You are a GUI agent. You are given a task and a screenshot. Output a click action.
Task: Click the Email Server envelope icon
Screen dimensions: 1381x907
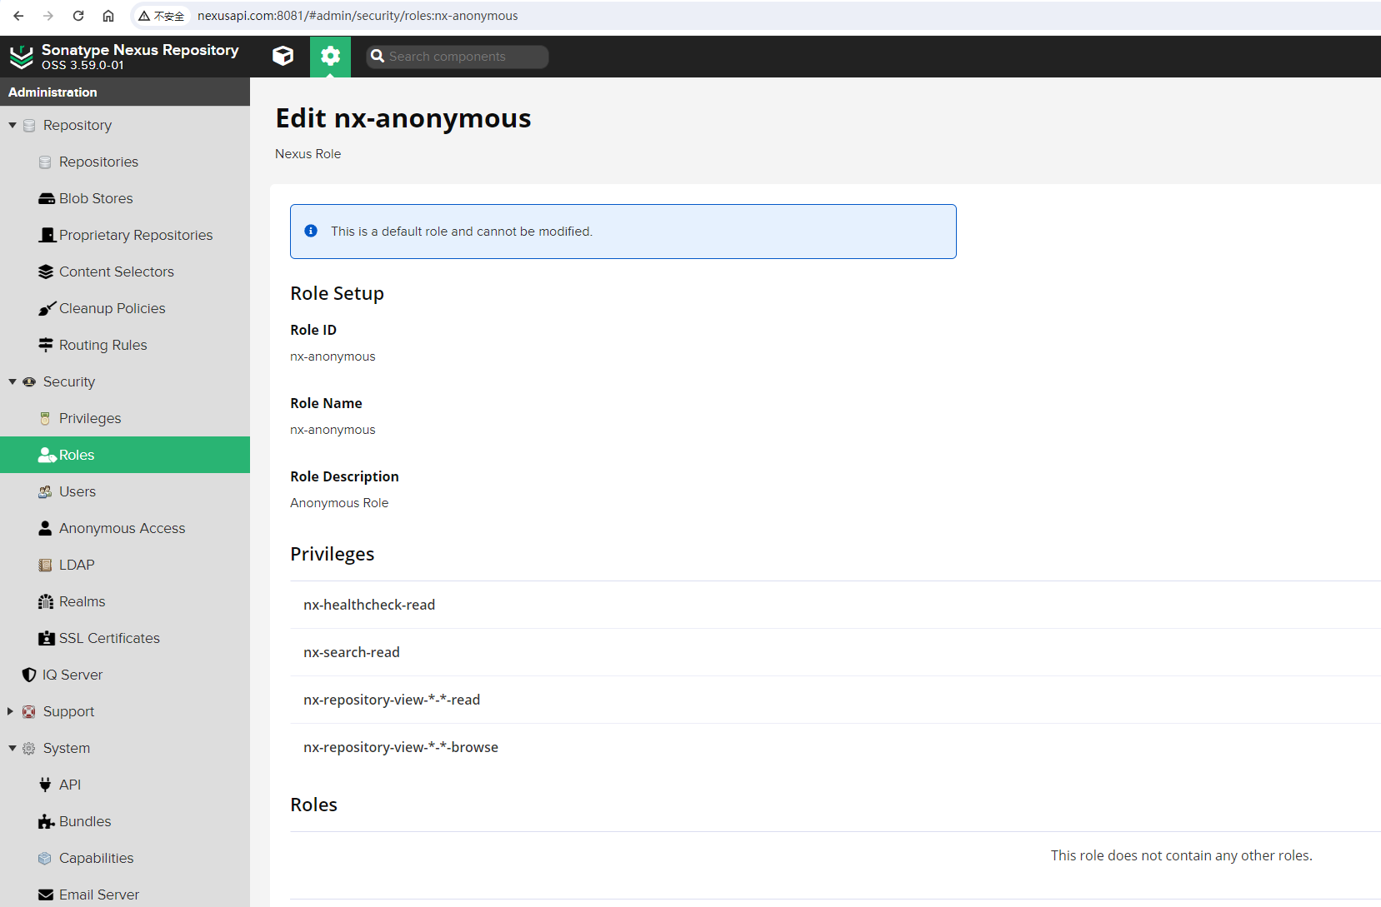(x=46, y=895)
